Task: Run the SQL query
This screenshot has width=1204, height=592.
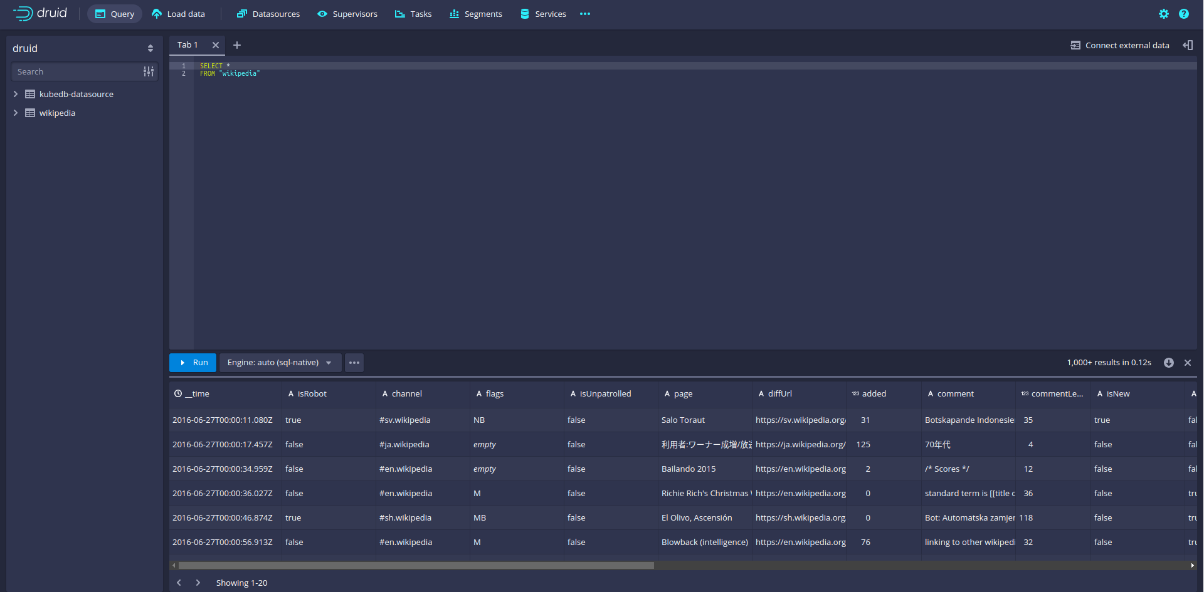Action: (193, 363)
